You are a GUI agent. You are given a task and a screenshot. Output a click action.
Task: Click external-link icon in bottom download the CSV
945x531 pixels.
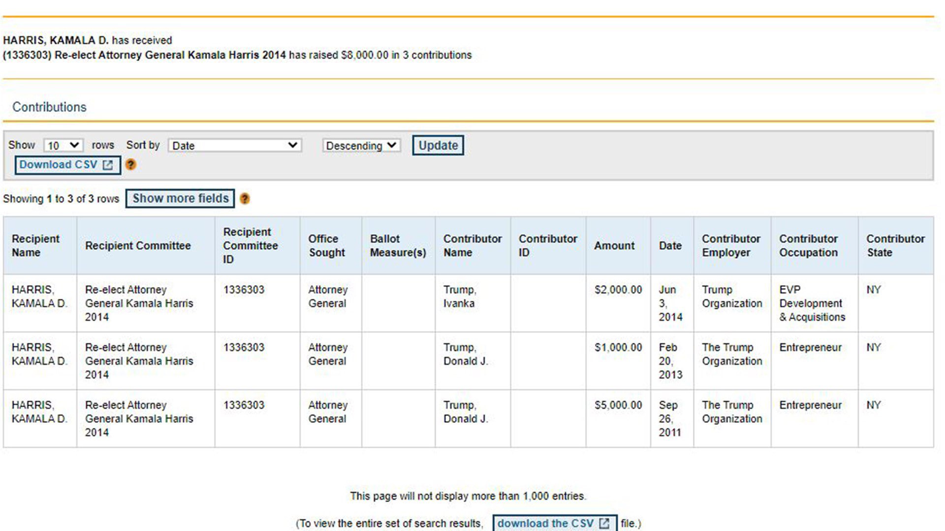click(x=604, y=524)
